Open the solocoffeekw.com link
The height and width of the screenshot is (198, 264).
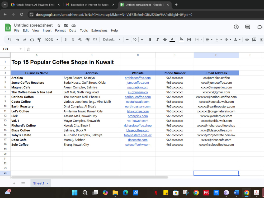138,145
